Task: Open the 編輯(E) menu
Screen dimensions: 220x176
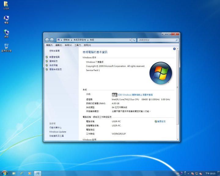Action: pyautogui.click(x=59, y=45)
